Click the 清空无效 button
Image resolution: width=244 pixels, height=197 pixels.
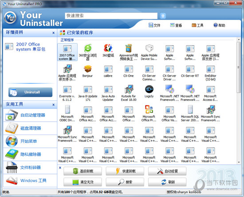pyautogui.click(x=83, y=182)
